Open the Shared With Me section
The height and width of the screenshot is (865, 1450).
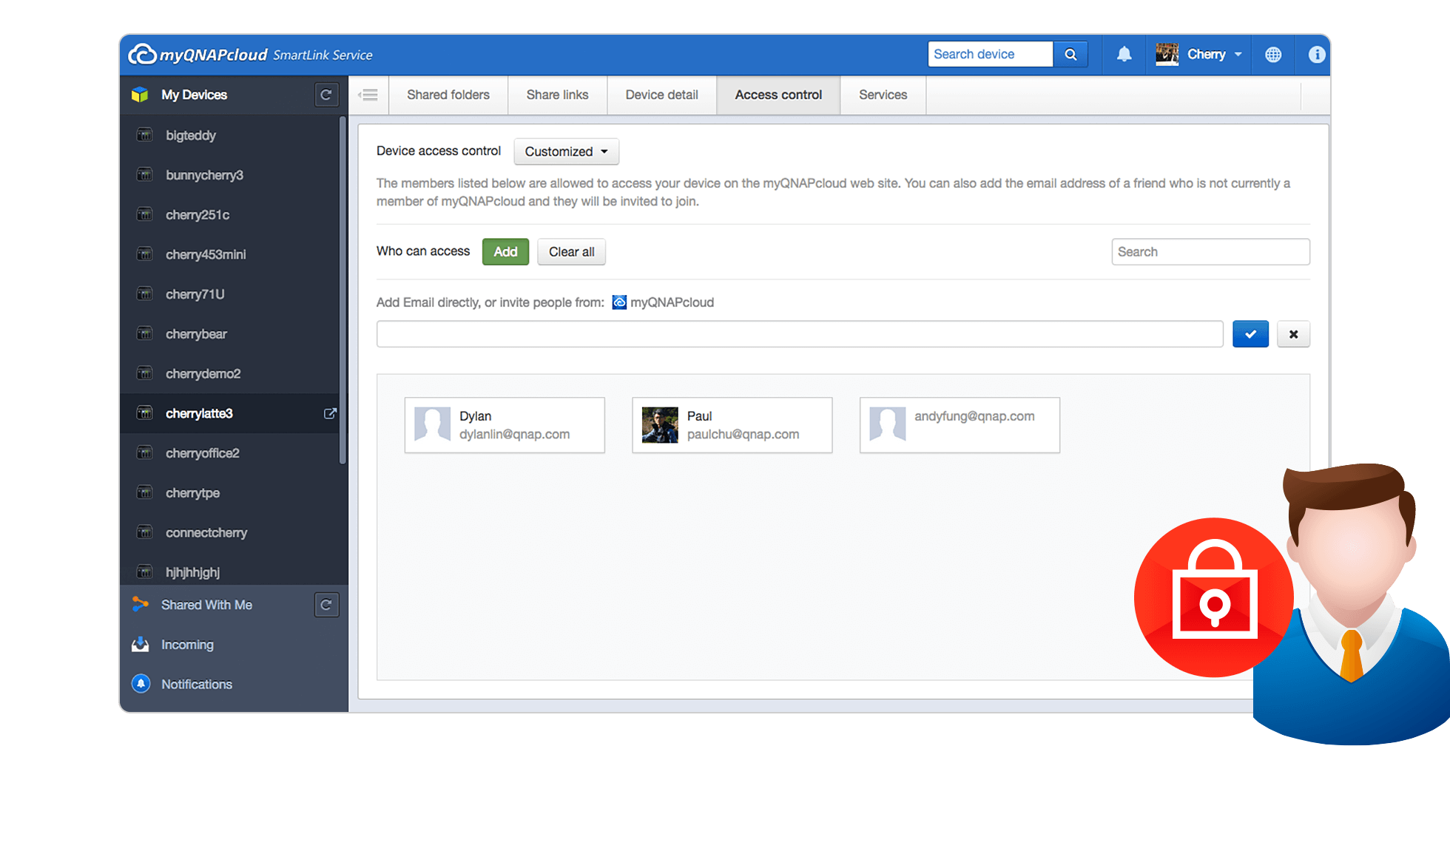click(x=207, y=605)
